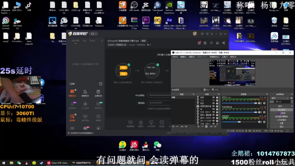Screen dimensions: 295x166
Task: Open 弹幕助手 tool in 直播伴侣 toolbox
Action: pyautogui.click(x=72, y=93)
